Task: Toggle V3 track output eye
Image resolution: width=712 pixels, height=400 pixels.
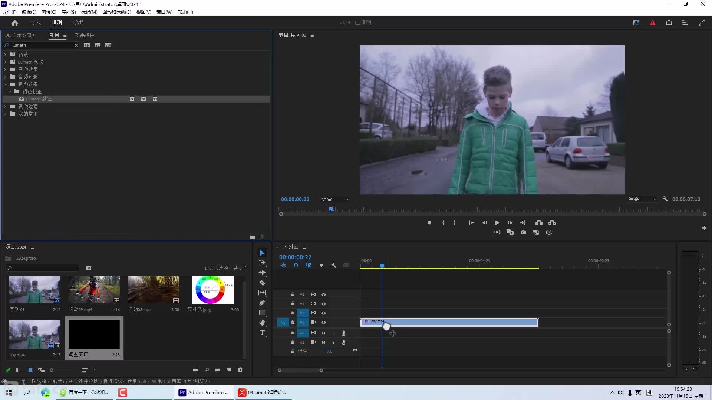Action: (323, 304)
